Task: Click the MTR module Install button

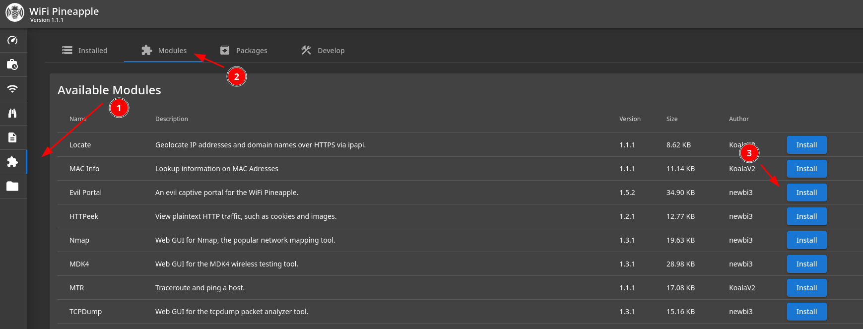Action: (x=806, y=288)
